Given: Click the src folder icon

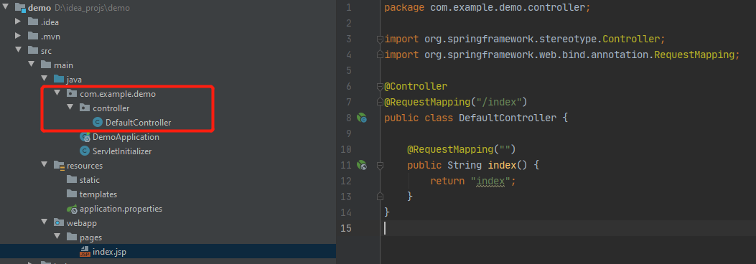Looking at the screenshot, I should [33, 50].
